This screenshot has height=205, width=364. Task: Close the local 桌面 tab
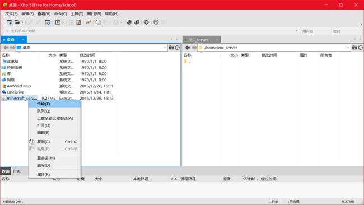[x=23, y=40]
